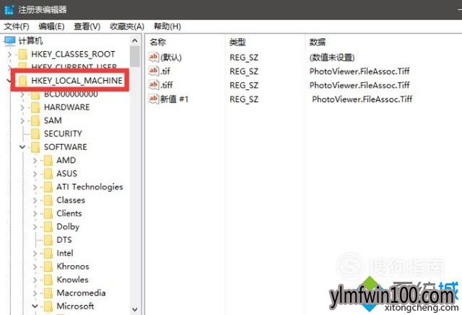Open the 收藏夹(A) menu
Image resolution: width=462 pixels, height=315 pixels.
pos(127,27)
